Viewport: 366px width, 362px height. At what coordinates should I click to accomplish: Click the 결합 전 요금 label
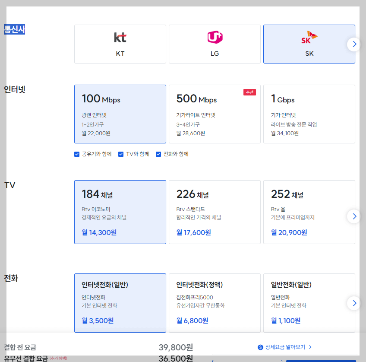tap(20, 347)
